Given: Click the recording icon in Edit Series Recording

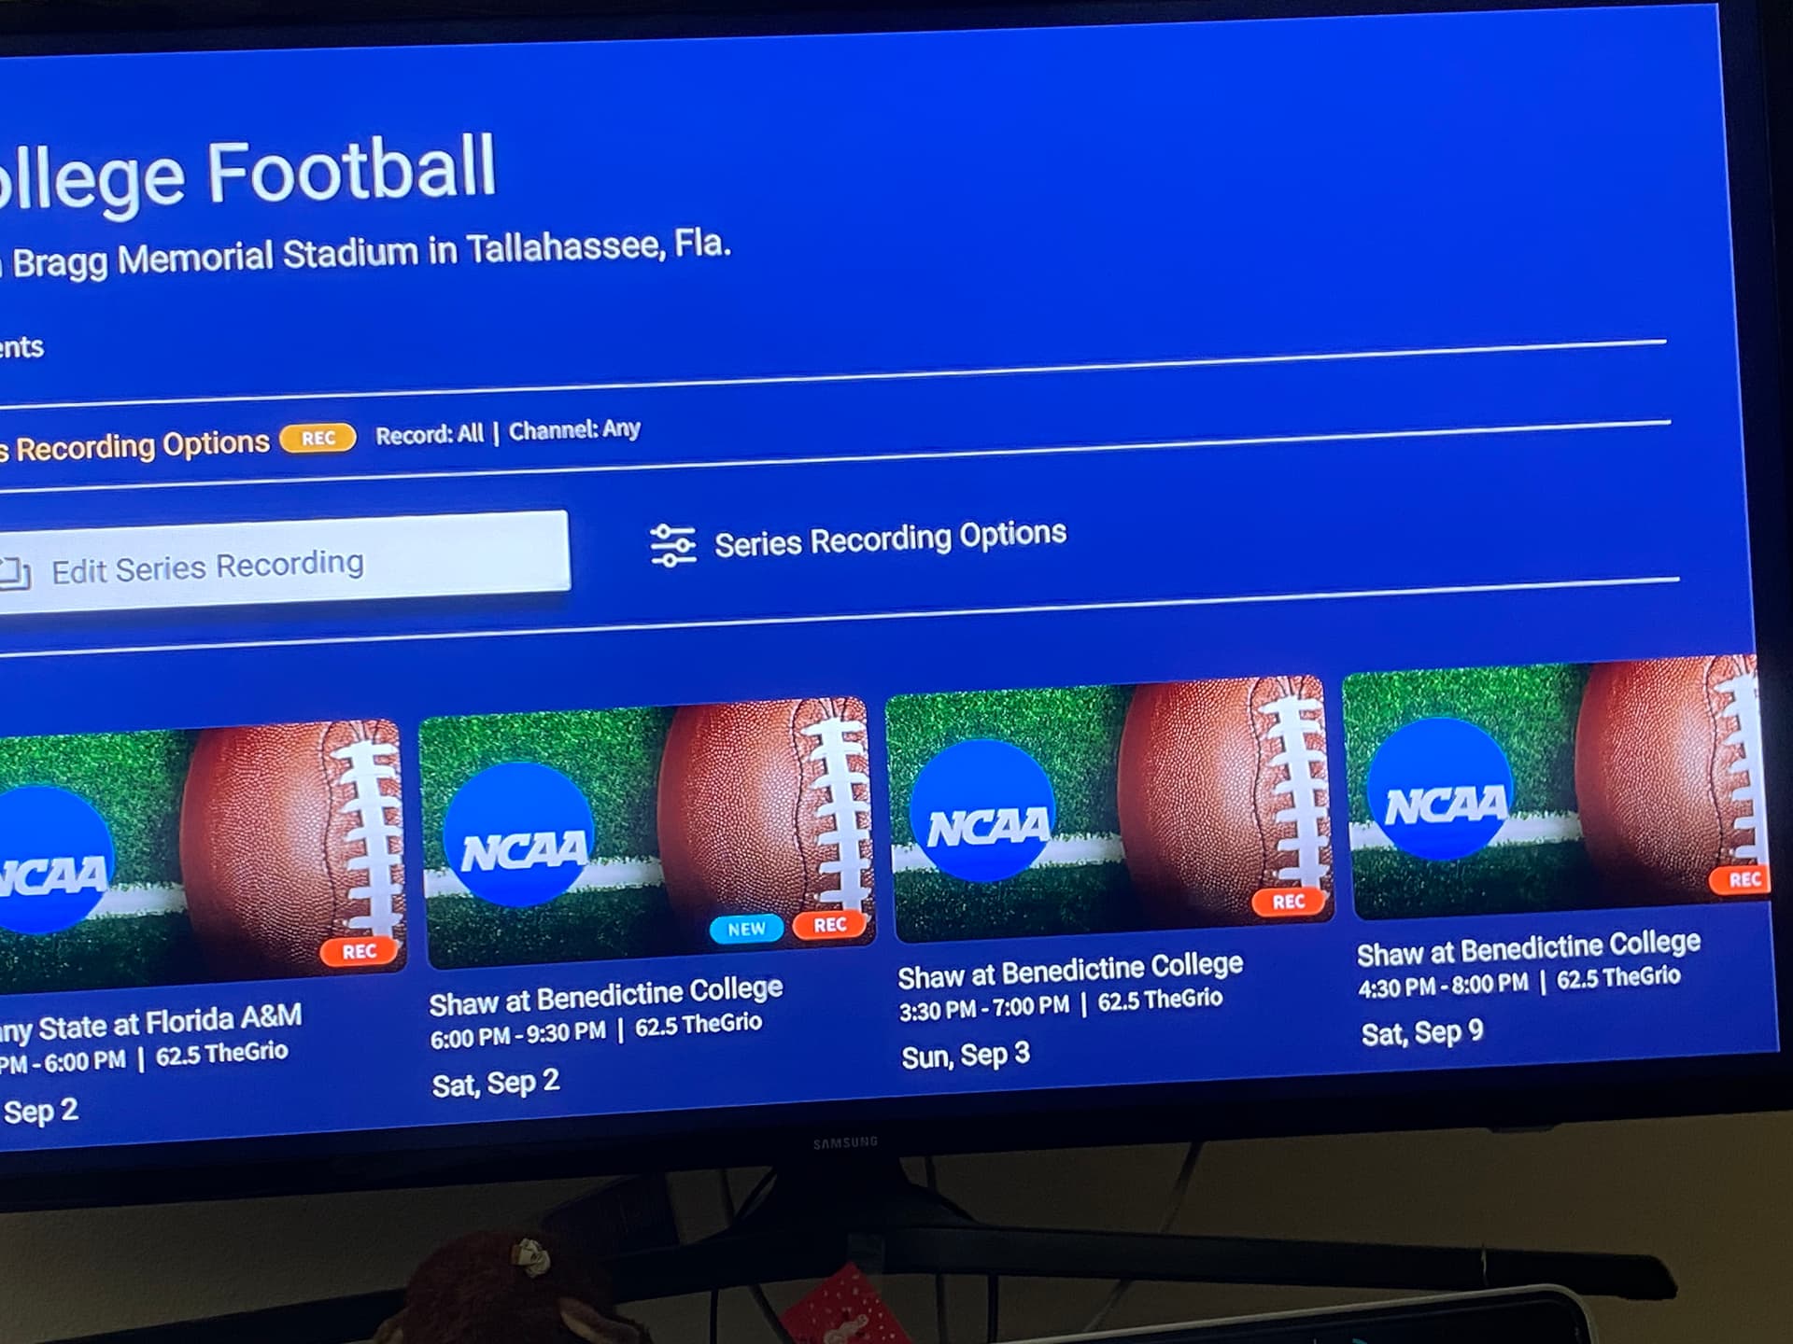Looking at the screenshot, I should [15, 573].
